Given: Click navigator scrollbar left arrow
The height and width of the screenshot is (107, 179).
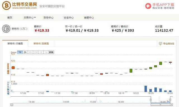Looking at the screenshot, I should tap(12, 104).
